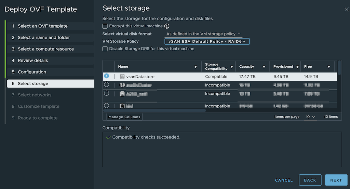Click the horizontal scrollbar under the datastore table
Viewport: 350px width, 189px height.
(x=154, y=110)
